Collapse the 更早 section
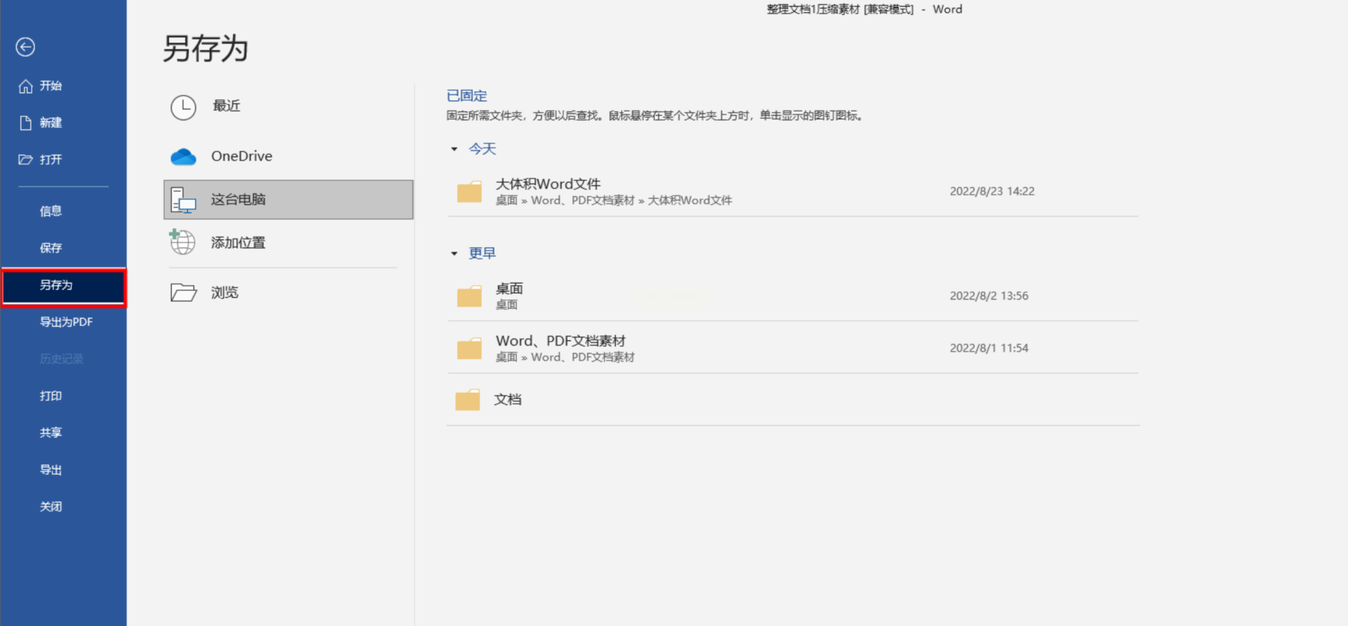 [x=454, y=254]
